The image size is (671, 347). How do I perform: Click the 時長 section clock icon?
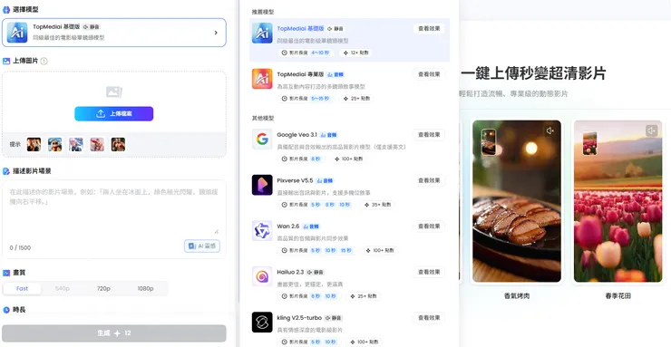pyautogui.click(x=6, y=310)
